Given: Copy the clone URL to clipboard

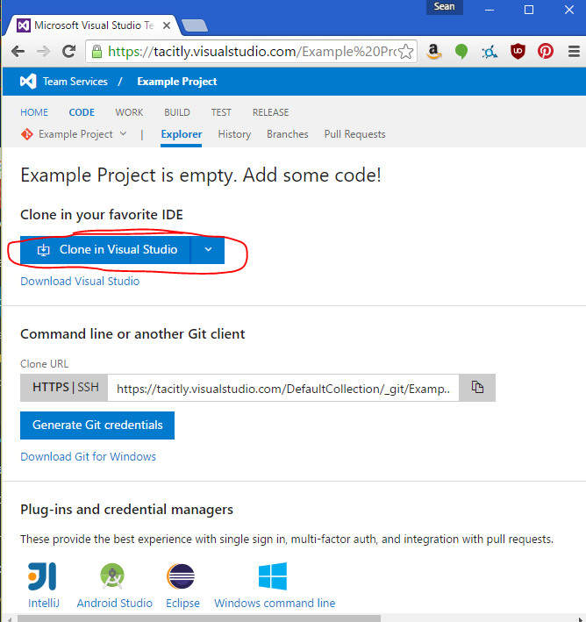Looking at the screenshot, I should click(x=477, y=388).
